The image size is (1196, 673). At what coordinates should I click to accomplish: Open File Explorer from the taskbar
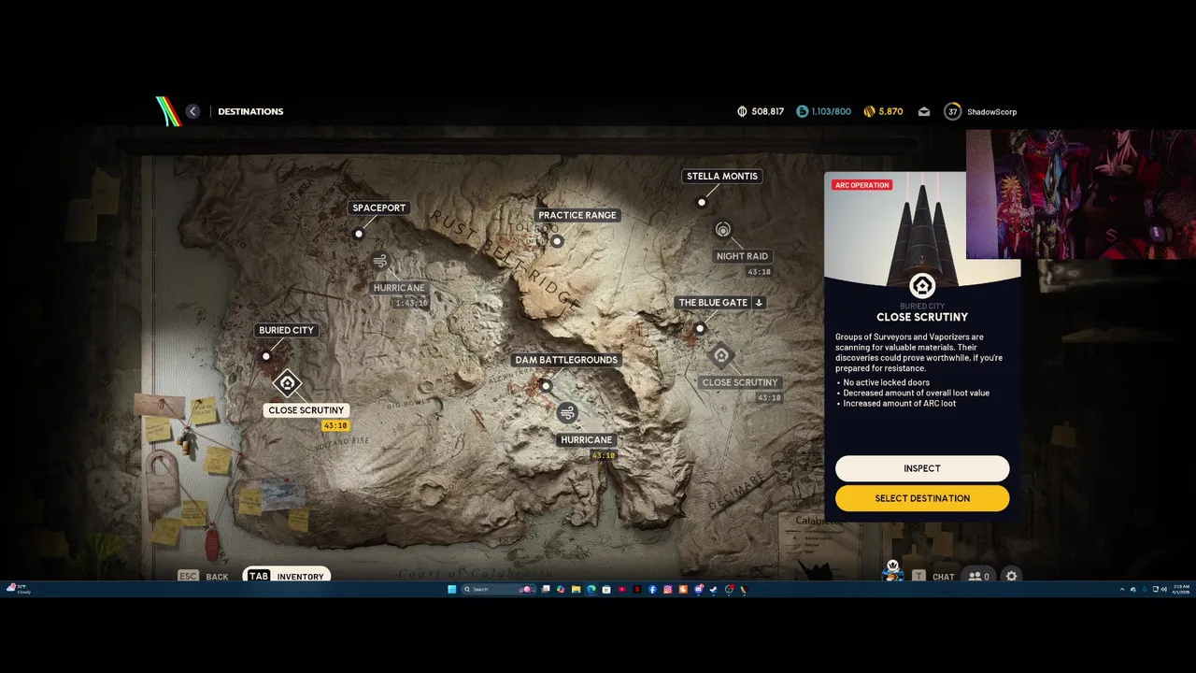tap(576, 589)
